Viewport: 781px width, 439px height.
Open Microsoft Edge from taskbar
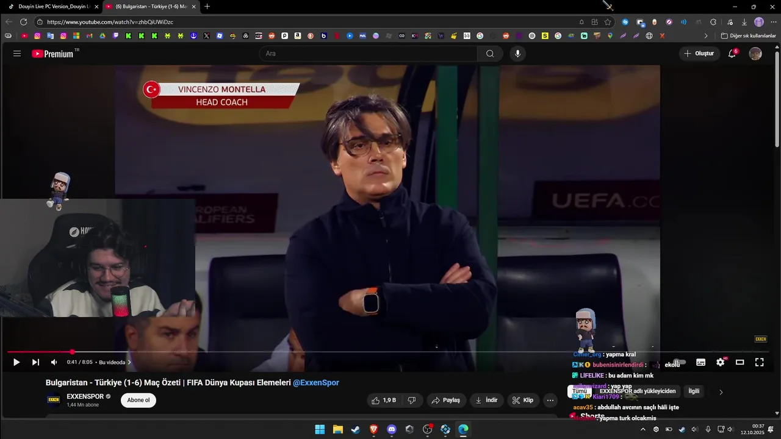(x=463, y=429)
